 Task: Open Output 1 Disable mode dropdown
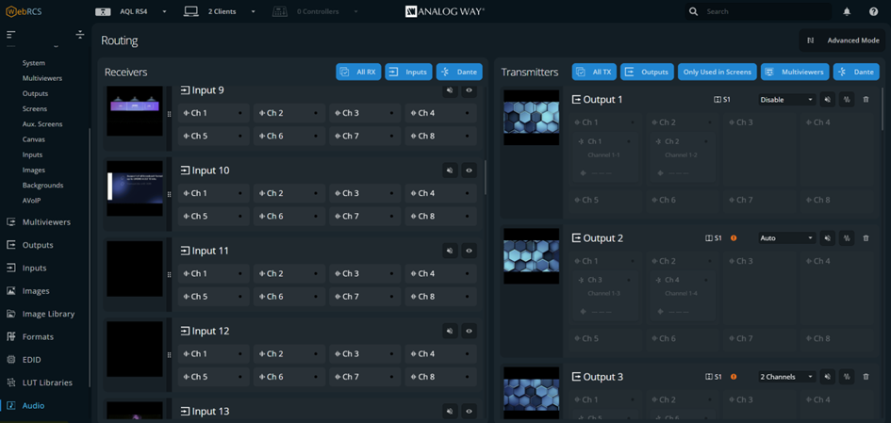(x=786, y=100)
